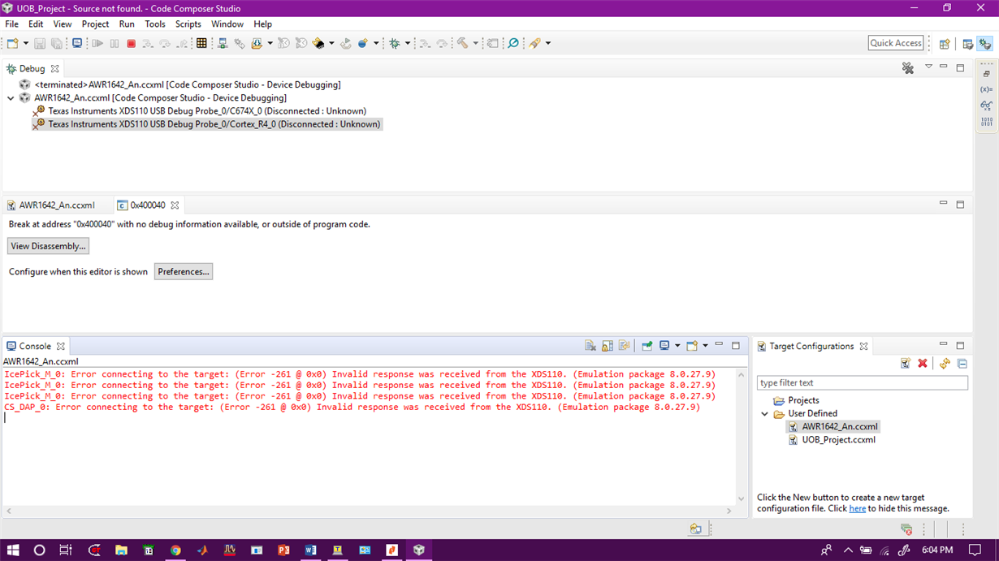The image size is (999, 561).
Task: Click the blue monitor toolbar icon
Action: [x=77, y=43]
